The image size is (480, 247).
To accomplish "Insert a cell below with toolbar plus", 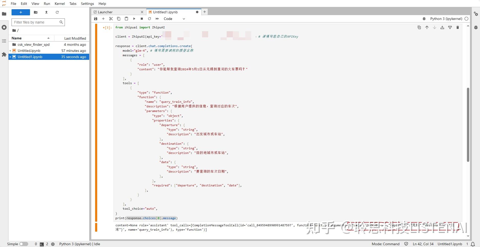I will pos(103,19).
